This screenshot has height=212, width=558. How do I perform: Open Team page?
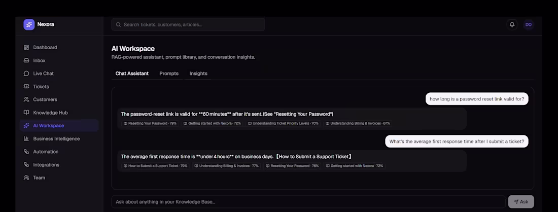(x=59, y=178)
